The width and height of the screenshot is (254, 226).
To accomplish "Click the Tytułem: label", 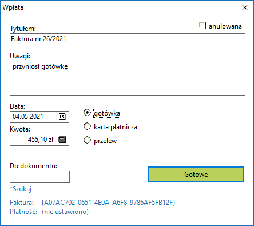I will (23, 29).
